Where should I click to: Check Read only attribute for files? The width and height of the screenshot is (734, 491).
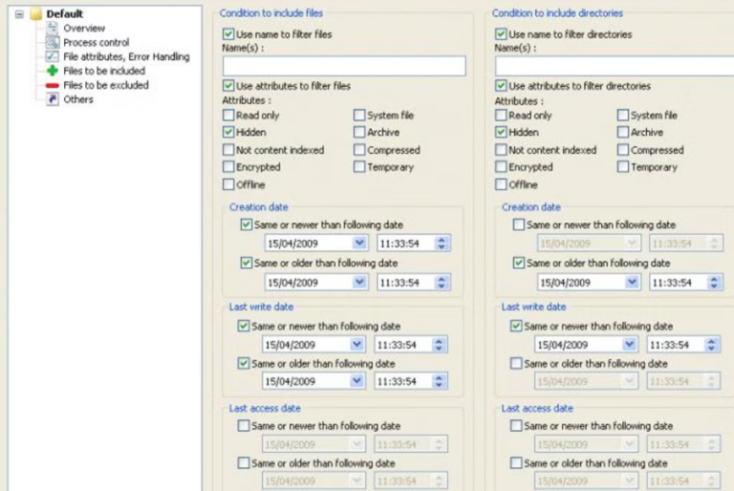point(228,116)
